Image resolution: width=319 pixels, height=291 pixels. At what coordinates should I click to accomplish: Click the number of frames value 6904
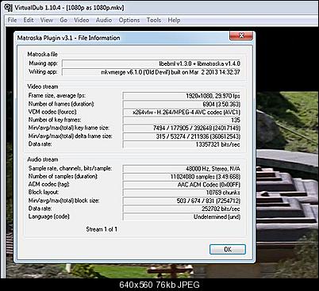coord(182,104)
